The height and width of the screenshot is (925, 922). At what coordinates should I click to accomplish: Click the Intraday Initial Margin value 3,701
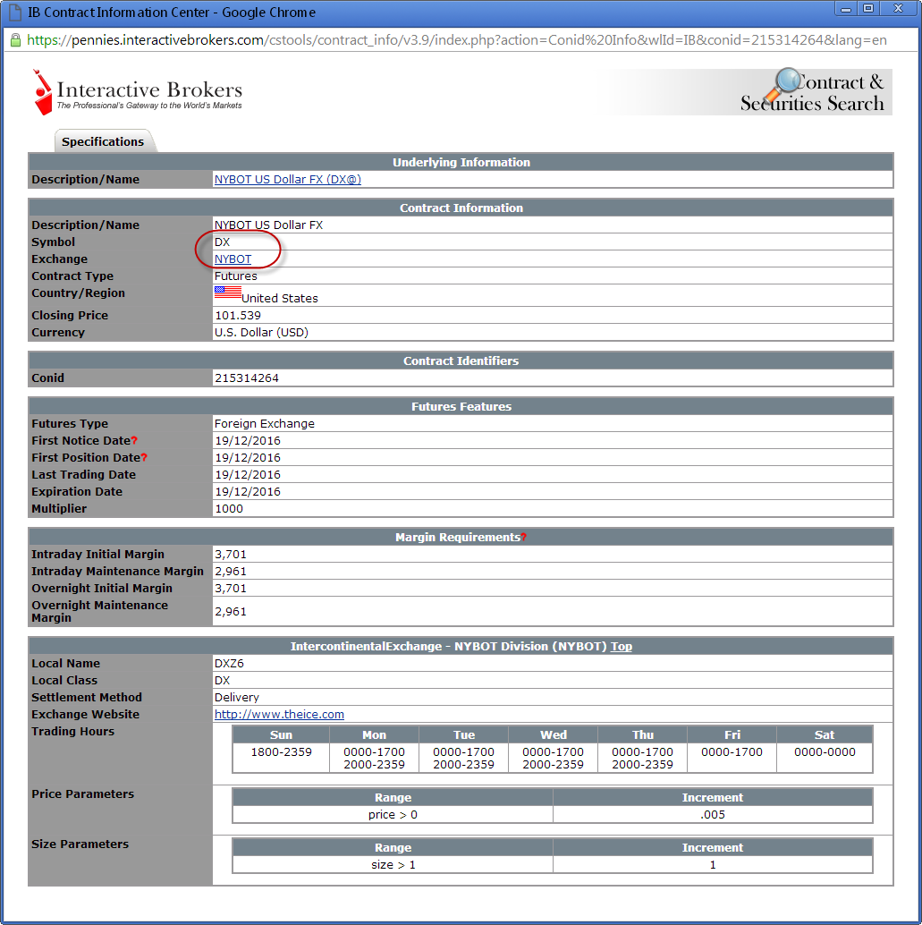pyautogui.click(x=231, y=555)
